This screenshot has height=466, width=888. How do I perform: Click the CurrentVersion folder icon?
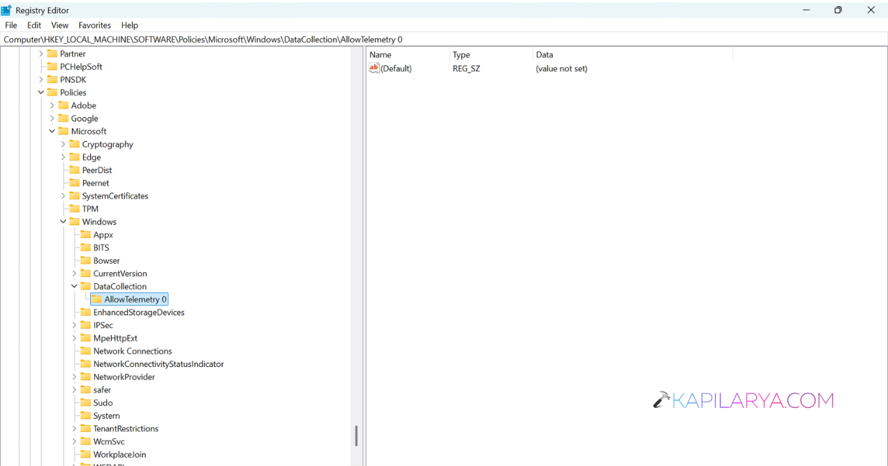tap(85, 274)
